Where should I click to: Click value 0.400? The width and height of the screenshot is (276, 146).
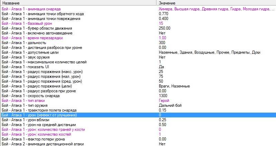click(x=163, y=19)
